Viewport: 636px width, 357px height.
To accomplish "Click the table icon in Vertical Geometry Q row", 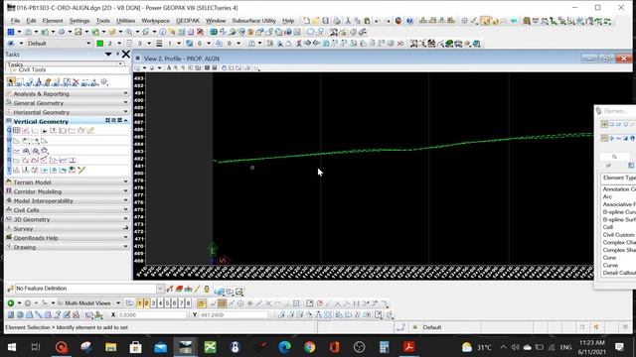I will pos(17,130).
